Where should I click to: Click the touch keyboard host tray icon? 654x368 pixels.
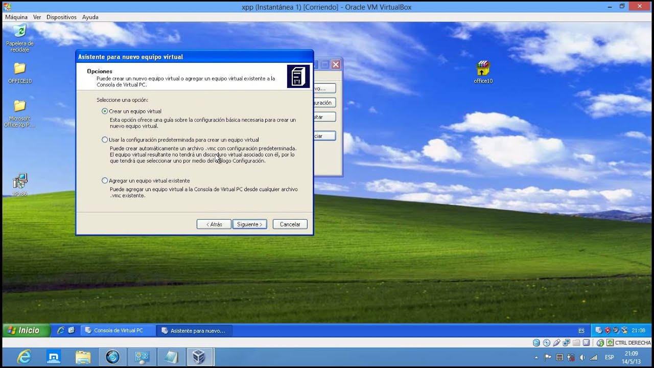pyautogui.click(x=559, y=357)
